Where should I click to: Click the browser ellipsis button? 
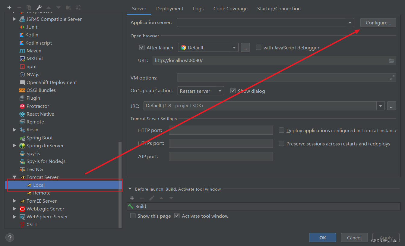click(245, 48)
